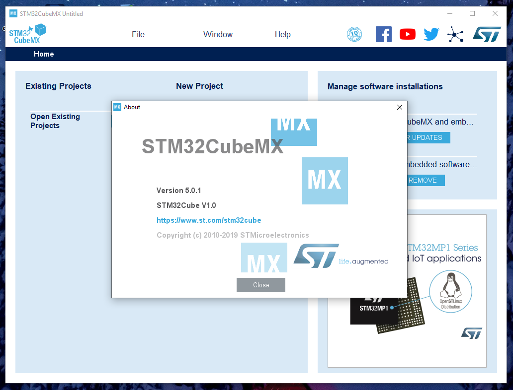Open the 10 years anniversary badge icon
Screen dimensions: 513x390
[x=354, y=34]
